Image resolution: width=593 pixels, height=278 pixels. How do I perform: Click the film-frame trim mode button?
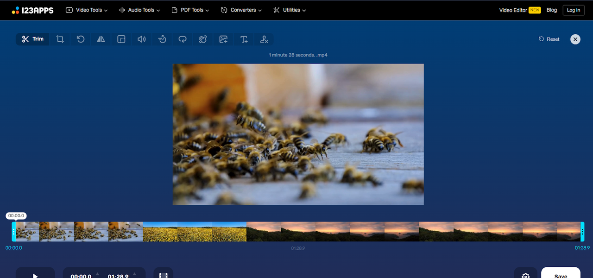(x=164, y=273)
